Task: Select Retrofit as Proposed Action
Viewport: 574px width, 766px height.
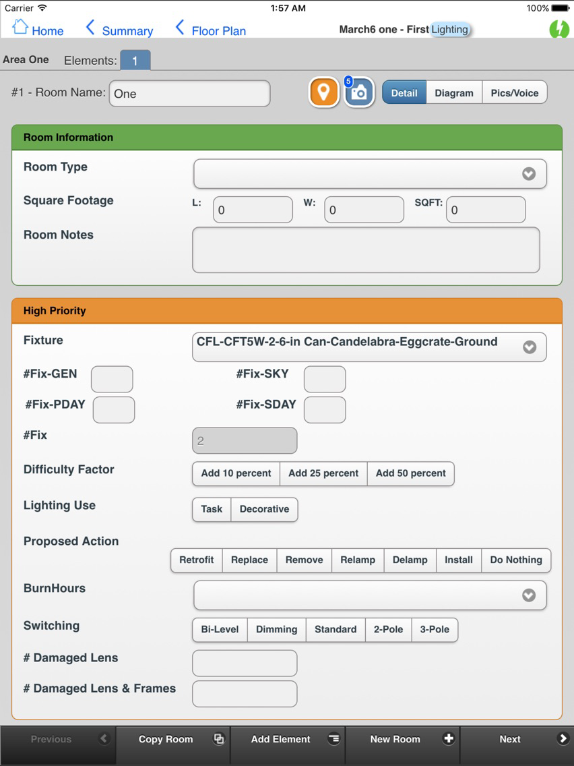Action: point(197,560)
